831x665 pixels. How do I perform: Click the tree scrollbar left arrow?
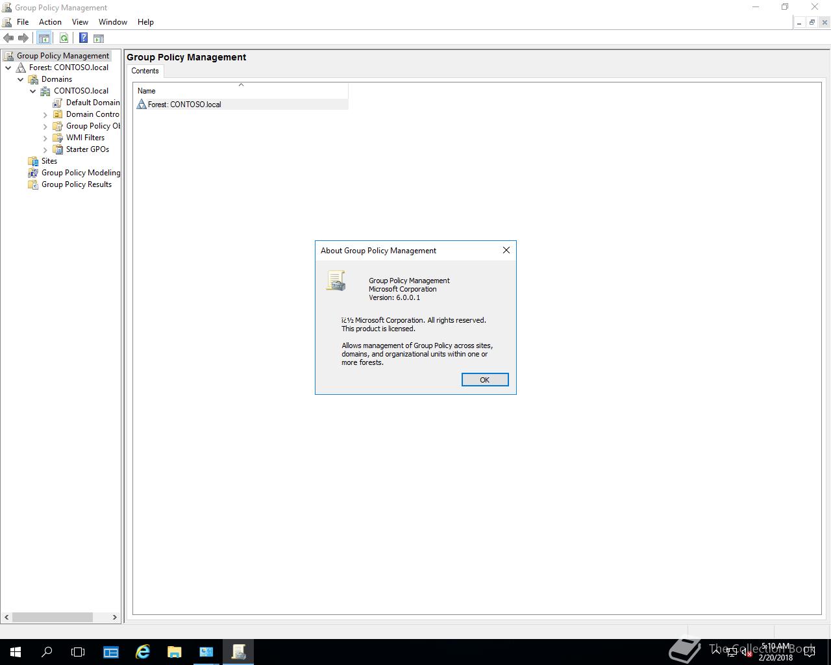pyautogui.click(x=6, y=617)
